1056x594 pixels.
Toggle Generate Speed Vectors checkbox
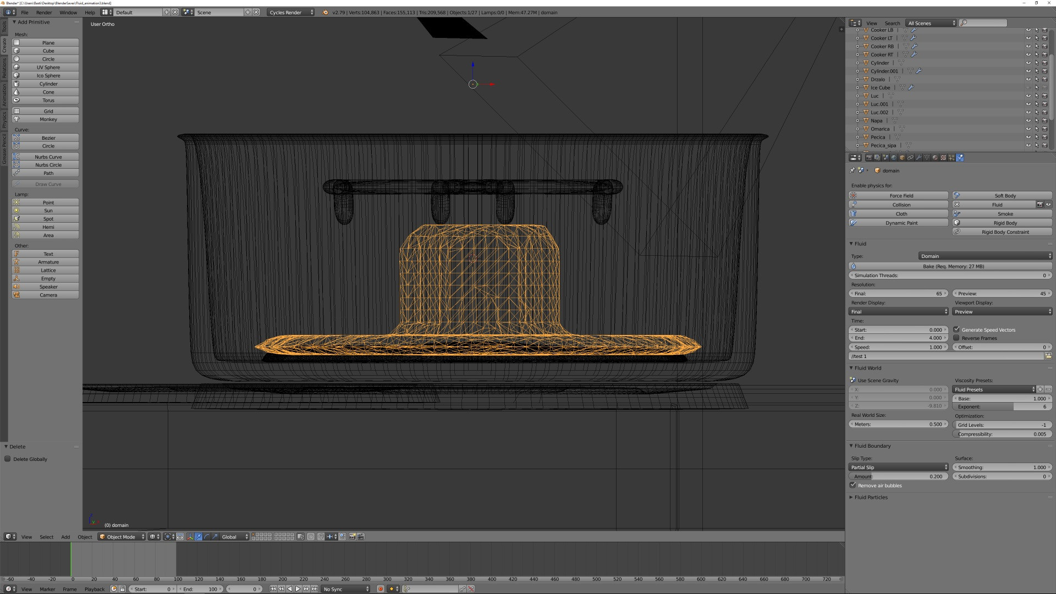point(956,329)
